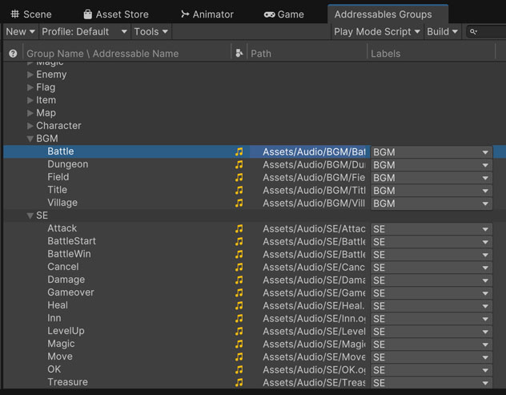Select the Gameover addressable entry
The image size is (506, 395).
tap(70, 292)
